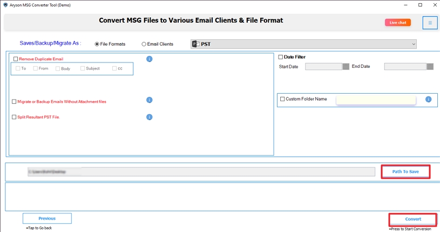Enable Remove Duplicate Email checkbox

tap(16, 59)
